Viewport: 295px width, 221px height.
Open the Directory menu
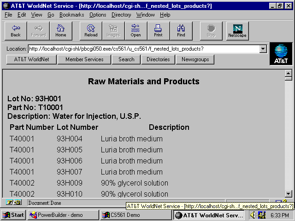(x=121, y=15)
